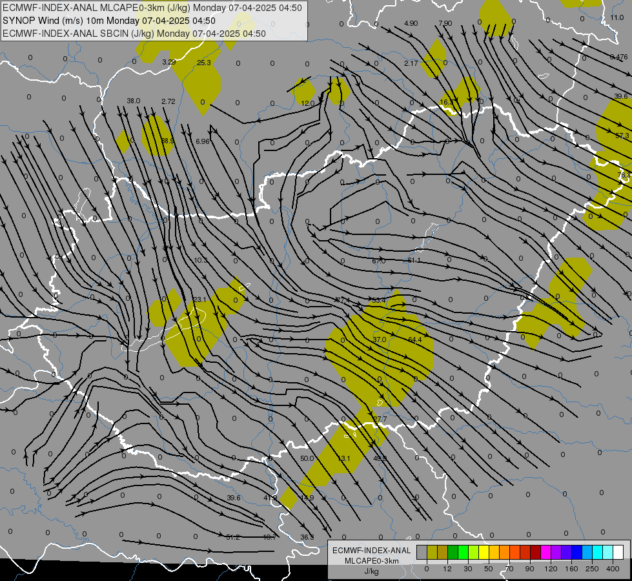The image size is (632, 581).
Task: Click the 10.7 map value
Action: click(270, 537)
